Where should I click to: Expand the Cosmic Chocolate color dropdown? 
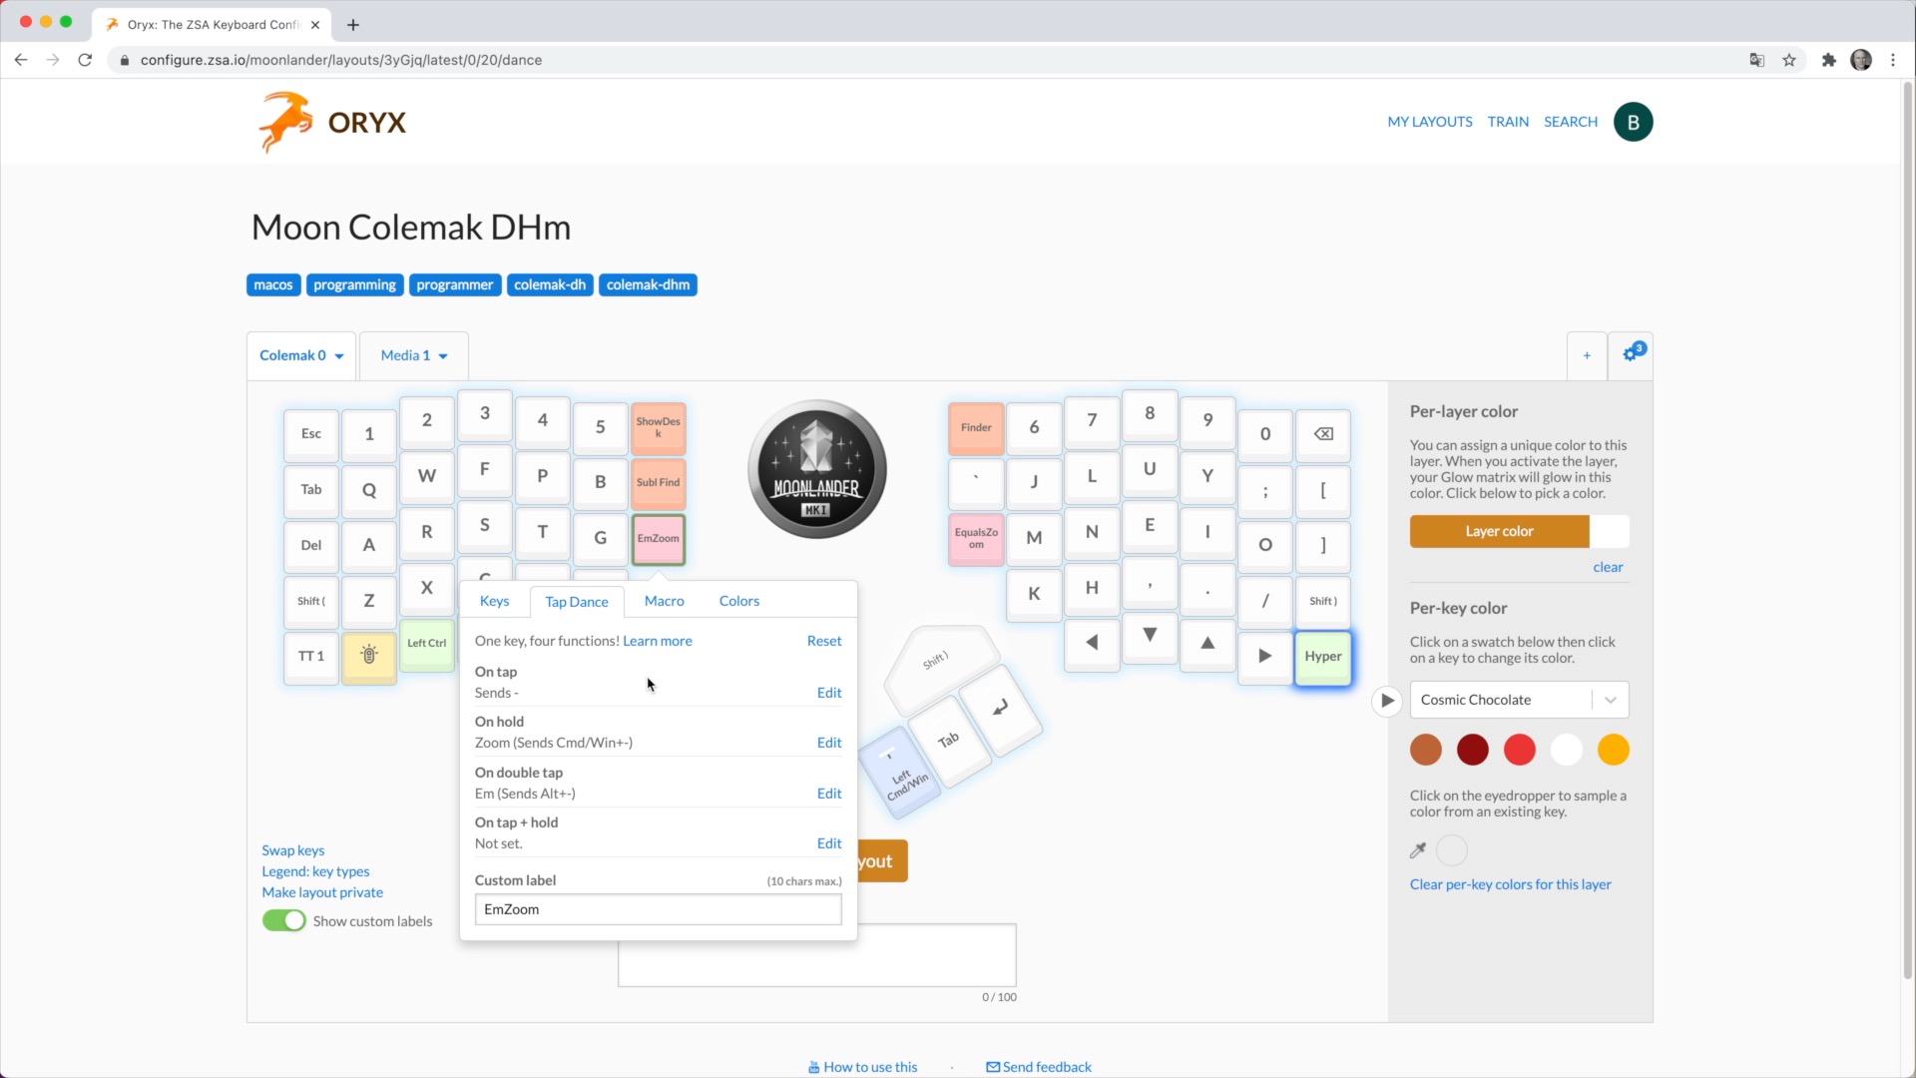tap(1612, 699)
